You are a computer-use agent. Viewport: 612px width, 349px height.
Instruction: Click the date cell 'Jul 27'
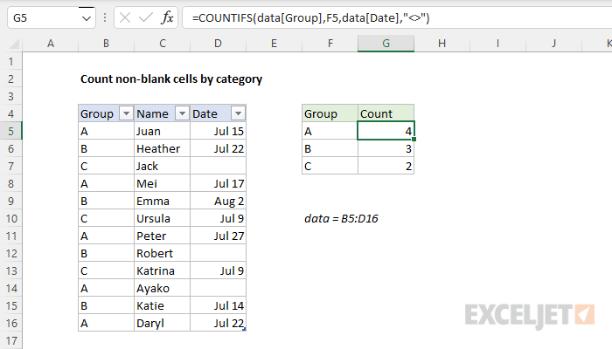(x=219, y=236)
